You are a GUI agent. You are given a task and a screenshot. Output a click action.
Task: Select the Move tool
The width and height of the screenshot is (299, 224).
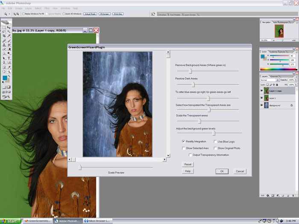click(9, 28)
